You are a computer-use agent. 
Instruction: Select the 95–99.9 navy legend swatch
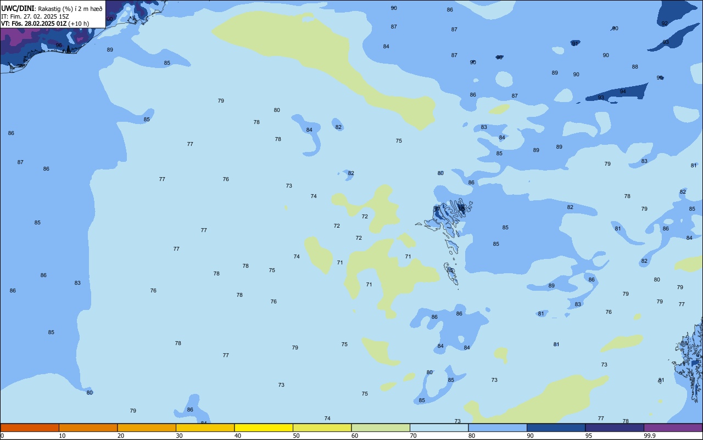point(615,427)
